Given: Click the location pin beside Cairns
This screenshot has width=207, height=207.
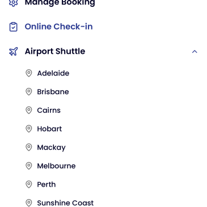Looking at the screenshot, I should click(29, 111).
